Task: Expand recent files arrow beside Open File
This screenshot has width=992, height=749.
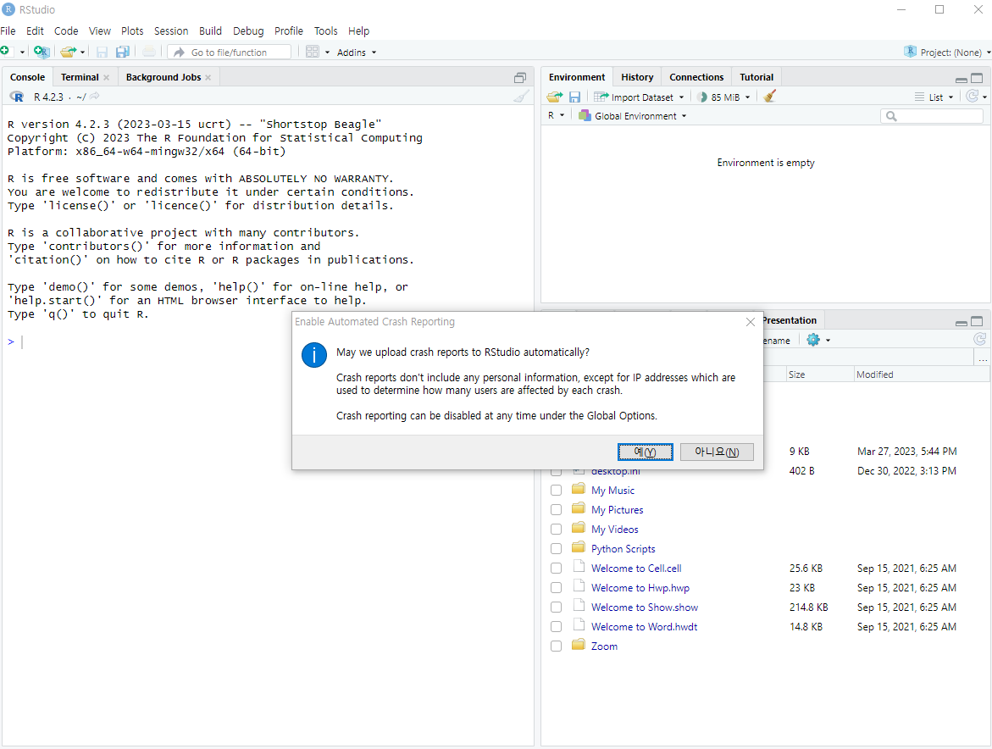Action: point(82,53)
